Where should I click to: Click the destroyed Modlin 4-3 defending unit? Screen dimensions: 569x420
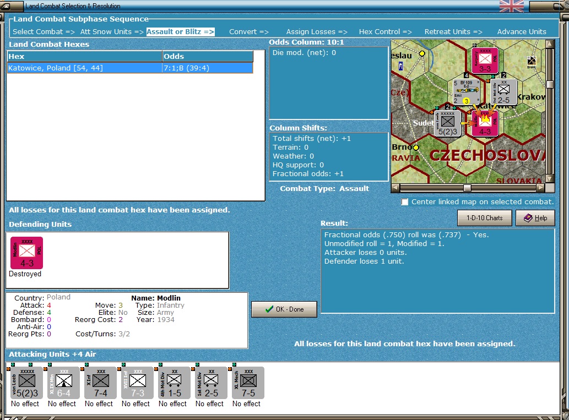point(26,253)
